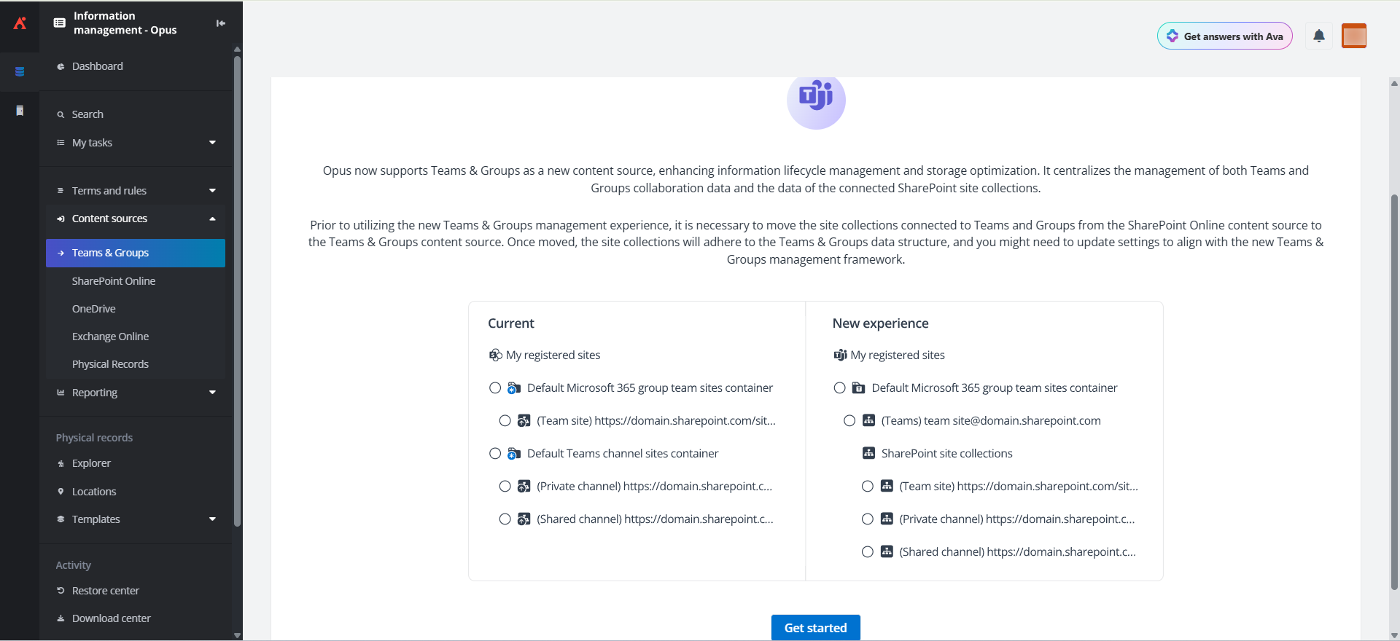Select the (Private channel) site under New experience
The image size is (1400, 641).
[x=867, y=519]
